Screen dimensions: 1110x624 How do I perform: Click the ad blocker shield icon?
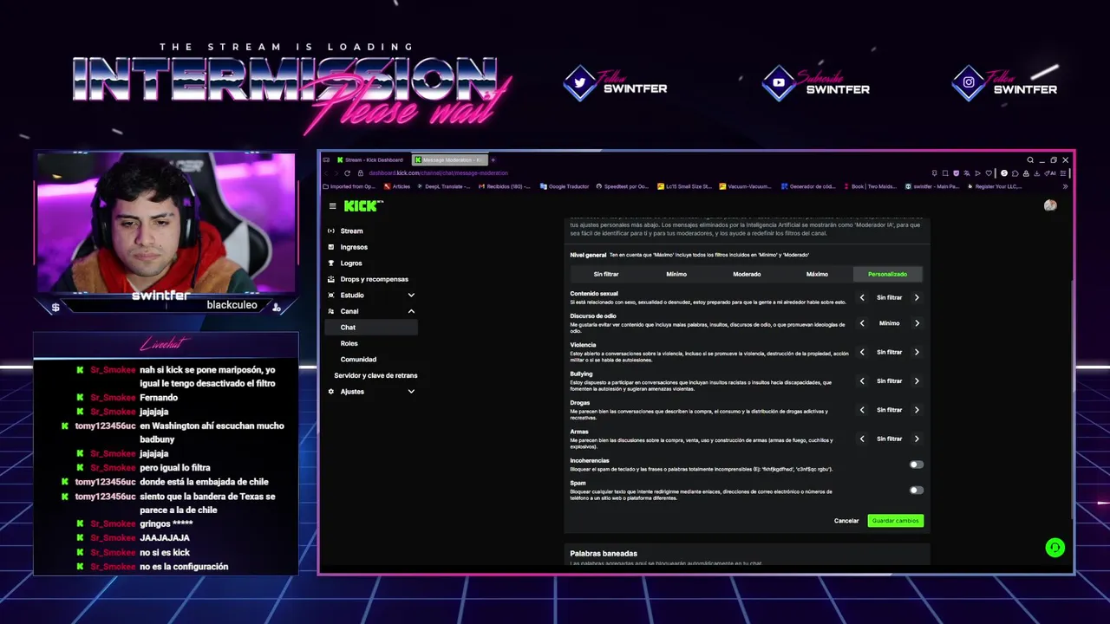956,173
